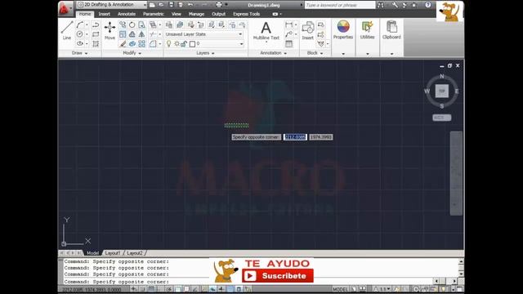Select the Trim tool icon

click(x=153, y=34)
